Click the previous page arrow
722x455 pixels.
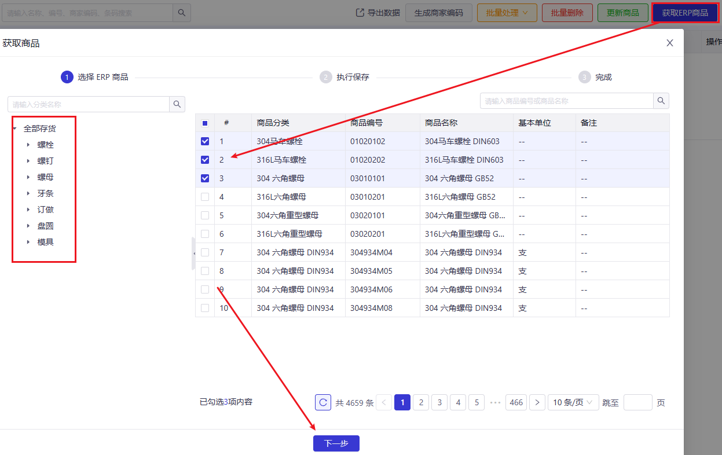pyautogui.click(x=384, y=402)
